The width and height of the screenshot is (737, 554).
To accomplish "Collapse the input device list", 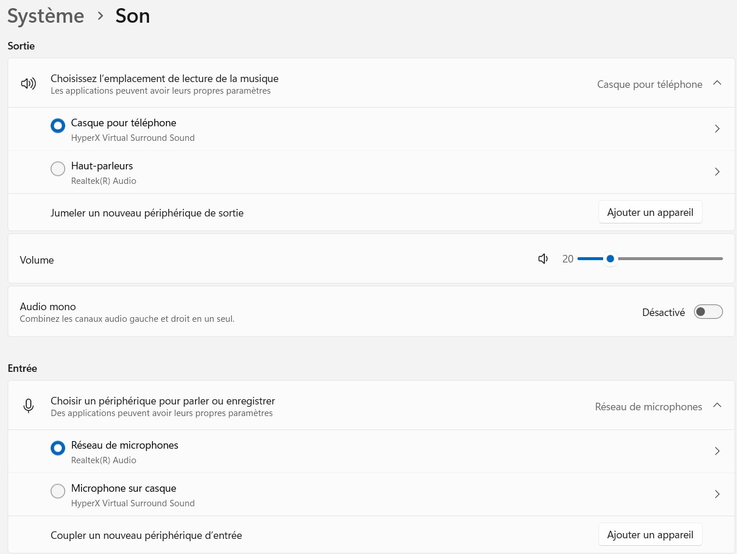I will coord(717,406).
